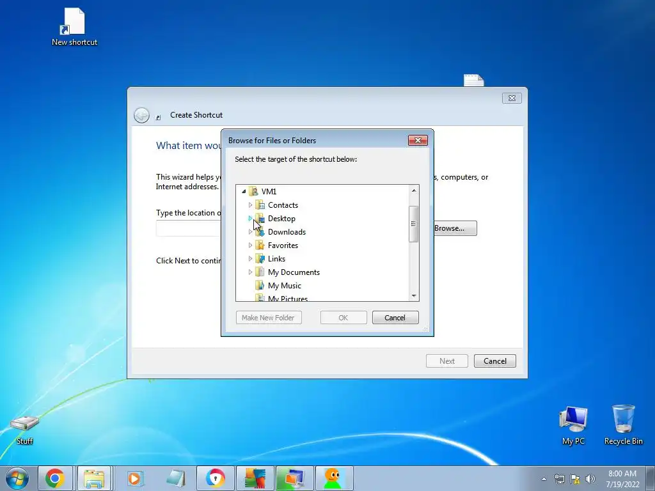This screenshot has height=491, width=655.
Task: Collapse the VM1 tree node
Action: click(x=244, y=192)
